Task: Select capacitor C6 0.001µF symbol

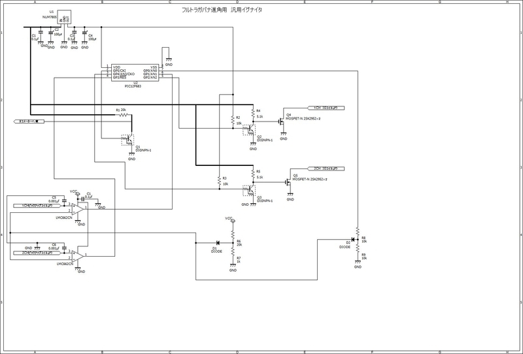Action: pos(64,247)
